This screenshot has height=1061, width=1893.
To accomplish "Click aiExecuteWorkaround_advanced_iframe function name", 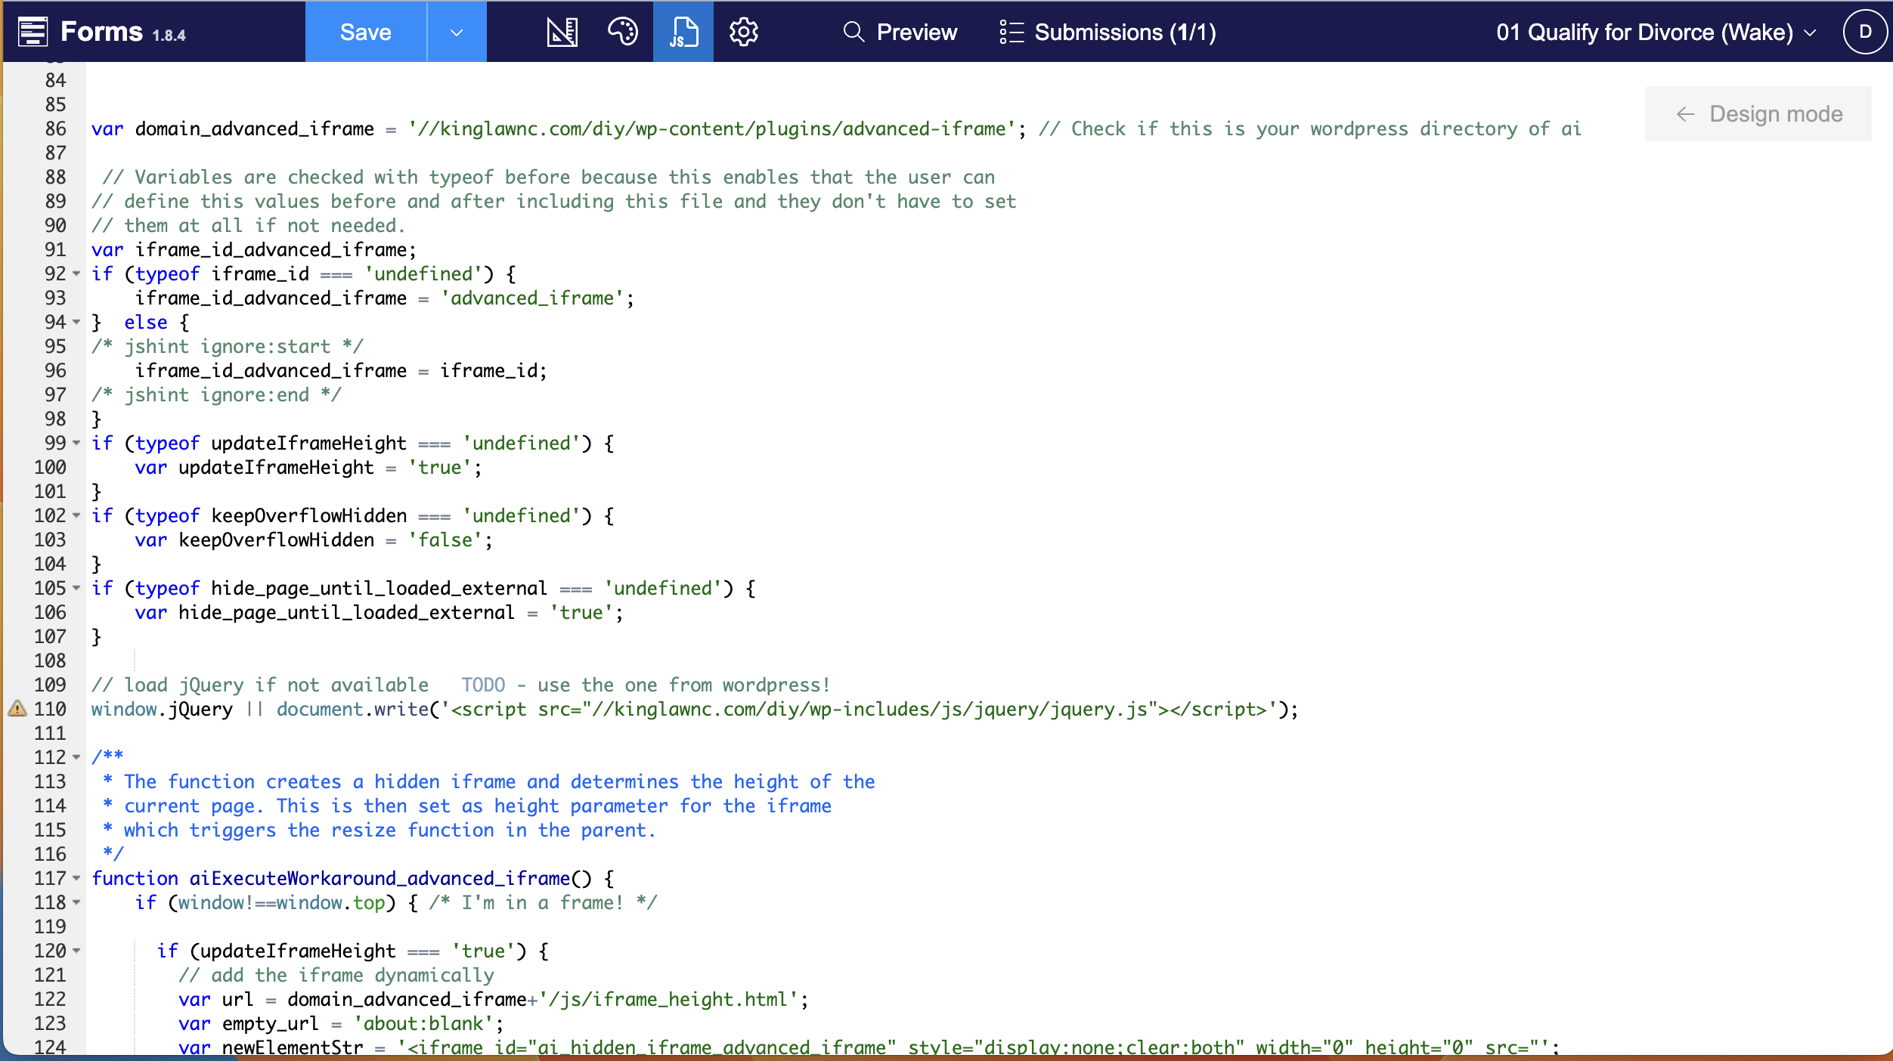I will (380, 878).
